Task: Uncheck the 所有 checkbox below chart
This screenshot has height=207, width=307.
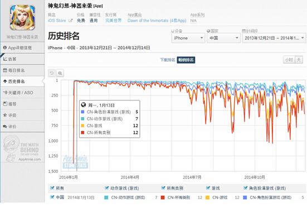Action: [x=52, y=188]
